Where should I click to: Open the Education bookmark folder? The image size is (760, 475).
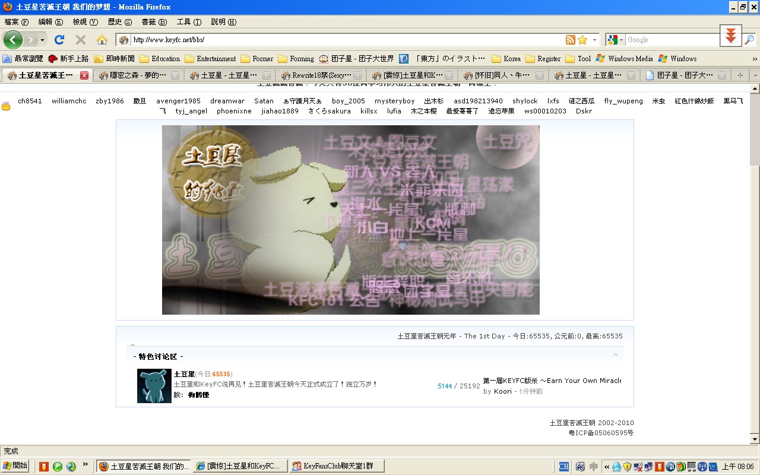point(160,59)
